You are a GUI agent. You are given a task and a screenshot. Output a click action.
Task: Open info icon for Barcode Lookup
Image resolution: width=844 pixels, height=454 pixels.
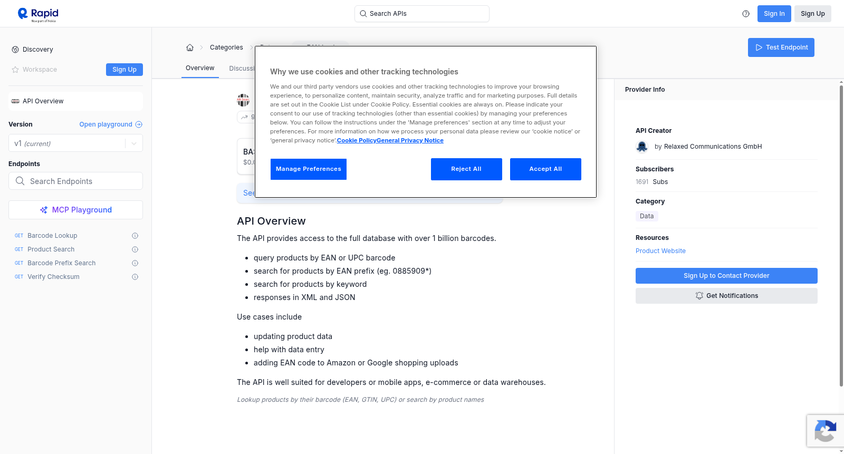(x=135, y=236)
